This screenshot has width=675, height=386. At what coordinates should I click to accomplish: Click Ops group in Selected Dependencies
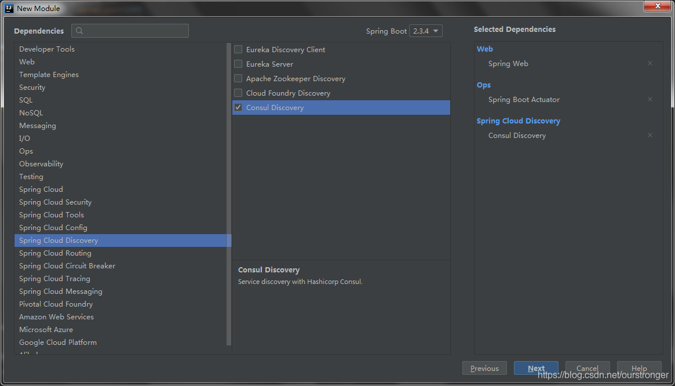484,85
